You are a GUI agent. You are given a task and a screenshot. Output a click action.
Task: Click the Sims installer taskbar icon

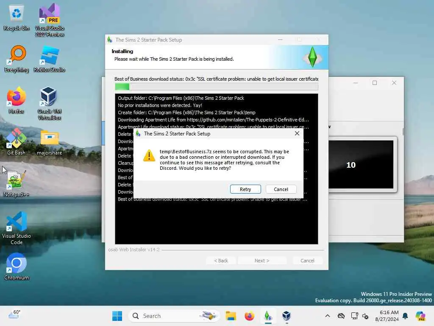point(268,316)
